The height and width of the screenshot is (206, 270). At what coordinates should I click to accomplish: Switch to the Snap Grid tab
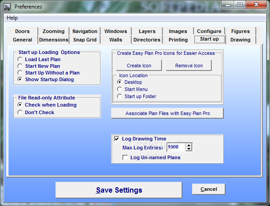[x=85, y=40]
